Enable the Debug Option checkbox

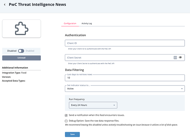[x=66, y=121]
